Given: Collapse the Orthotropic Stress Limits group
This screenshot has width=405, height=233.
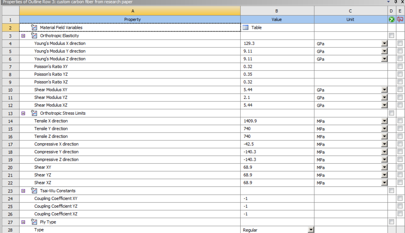Looking at the screenshot, I should (x=23, y=113).
